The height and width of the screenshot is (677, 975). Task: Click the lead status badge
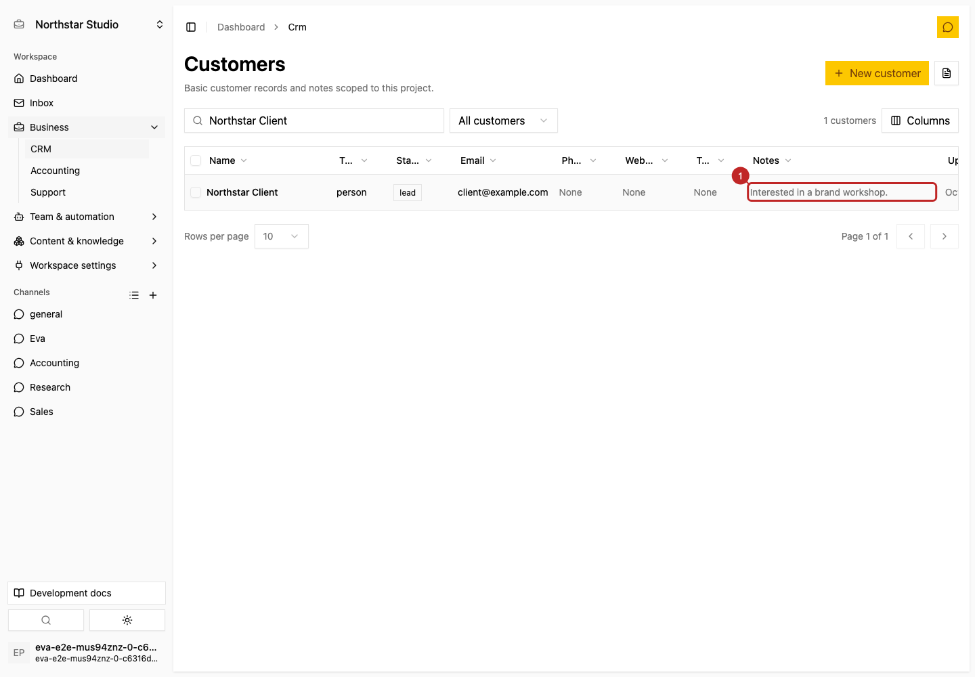[x=408, y=192]
